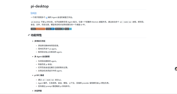Click the status experimental badge
Image resolution: width=177 pixels, height=94 pixels.
click(x=38, y=29)
